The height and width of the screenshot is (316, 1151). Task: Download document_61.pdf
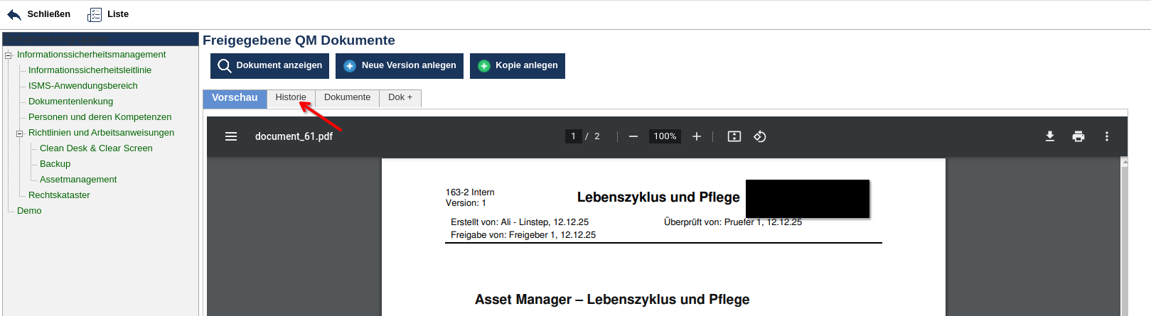coord(1050,136)
